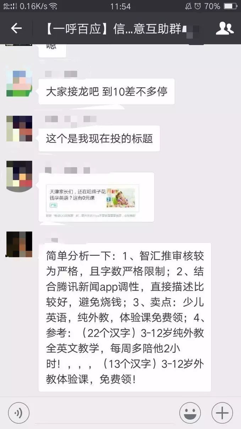Tap the back arrow in header
This screenshot has height=429, width=241.
point(16,28)
